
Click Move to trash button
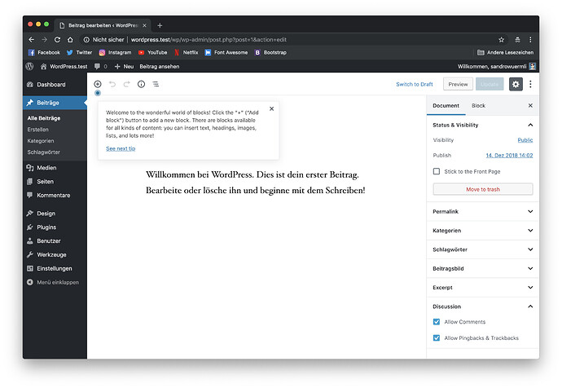483,189
